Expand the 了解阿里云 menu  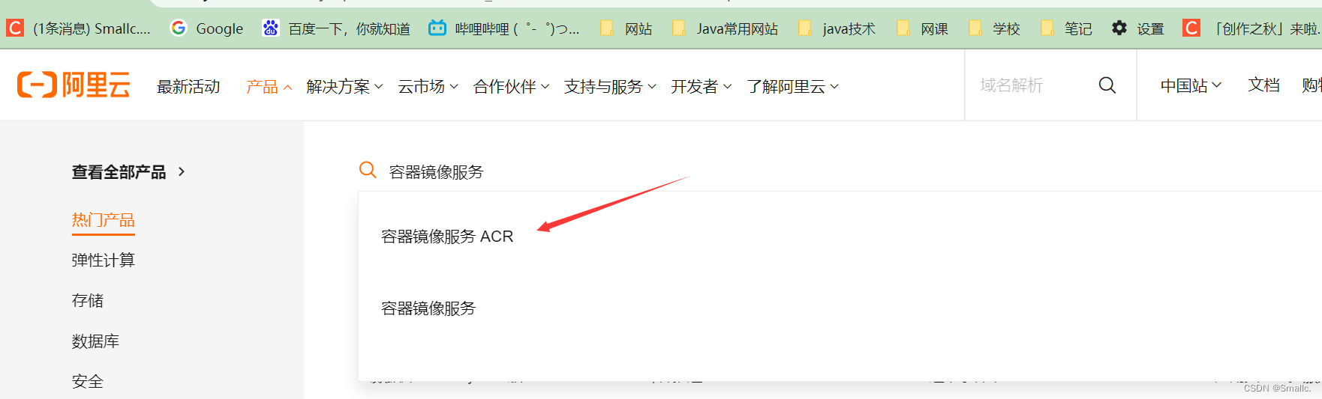pos(792,87)
